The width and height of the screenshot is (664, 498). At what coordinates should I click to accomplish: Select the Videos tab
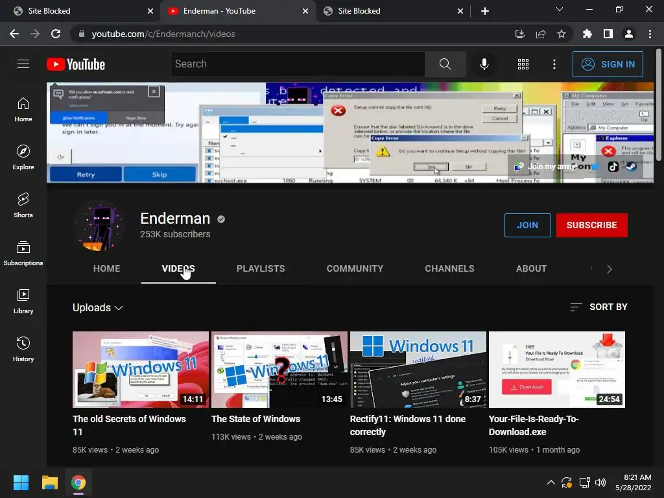[178, 268]
